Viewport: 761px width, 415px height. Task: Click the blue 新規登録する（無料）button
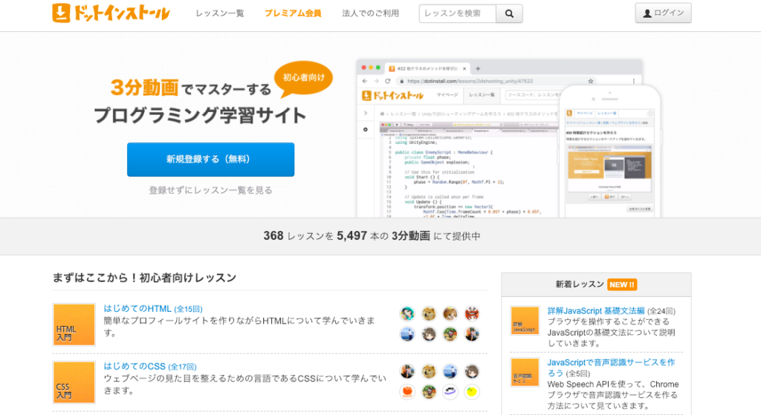(x=210, y=160)
